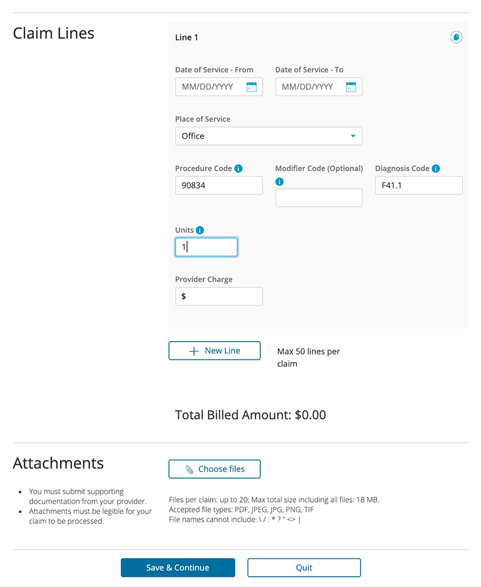This screenshot has width=481, height=587.
Task: Click the Modifier Code input box
Action: coord(319,198)
